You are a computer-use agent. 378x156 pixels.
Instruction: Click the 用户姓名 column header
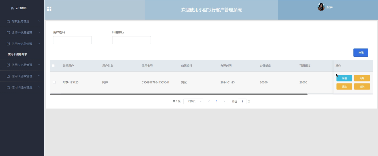point(108,66)
